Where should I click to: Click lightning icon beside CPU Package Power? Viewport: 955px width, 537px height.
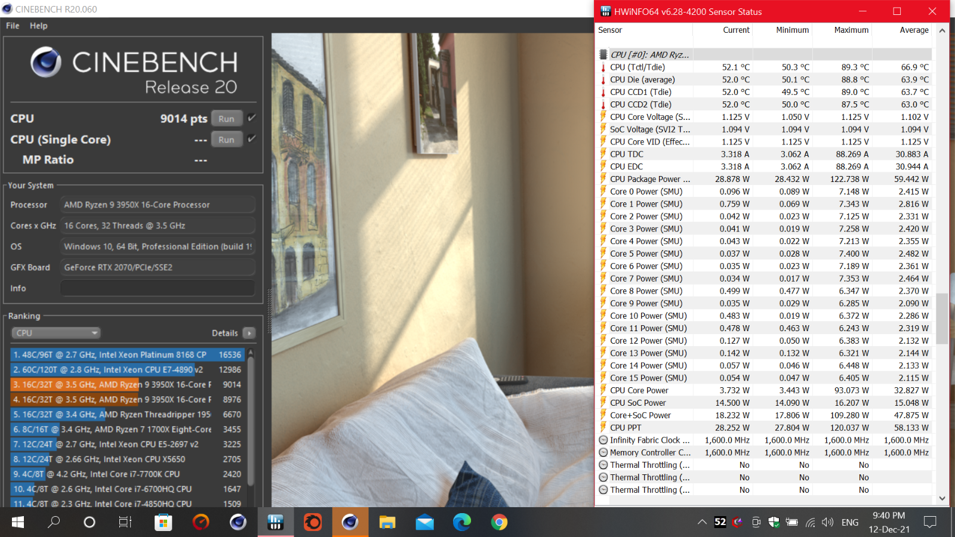(x=603, y=178)
